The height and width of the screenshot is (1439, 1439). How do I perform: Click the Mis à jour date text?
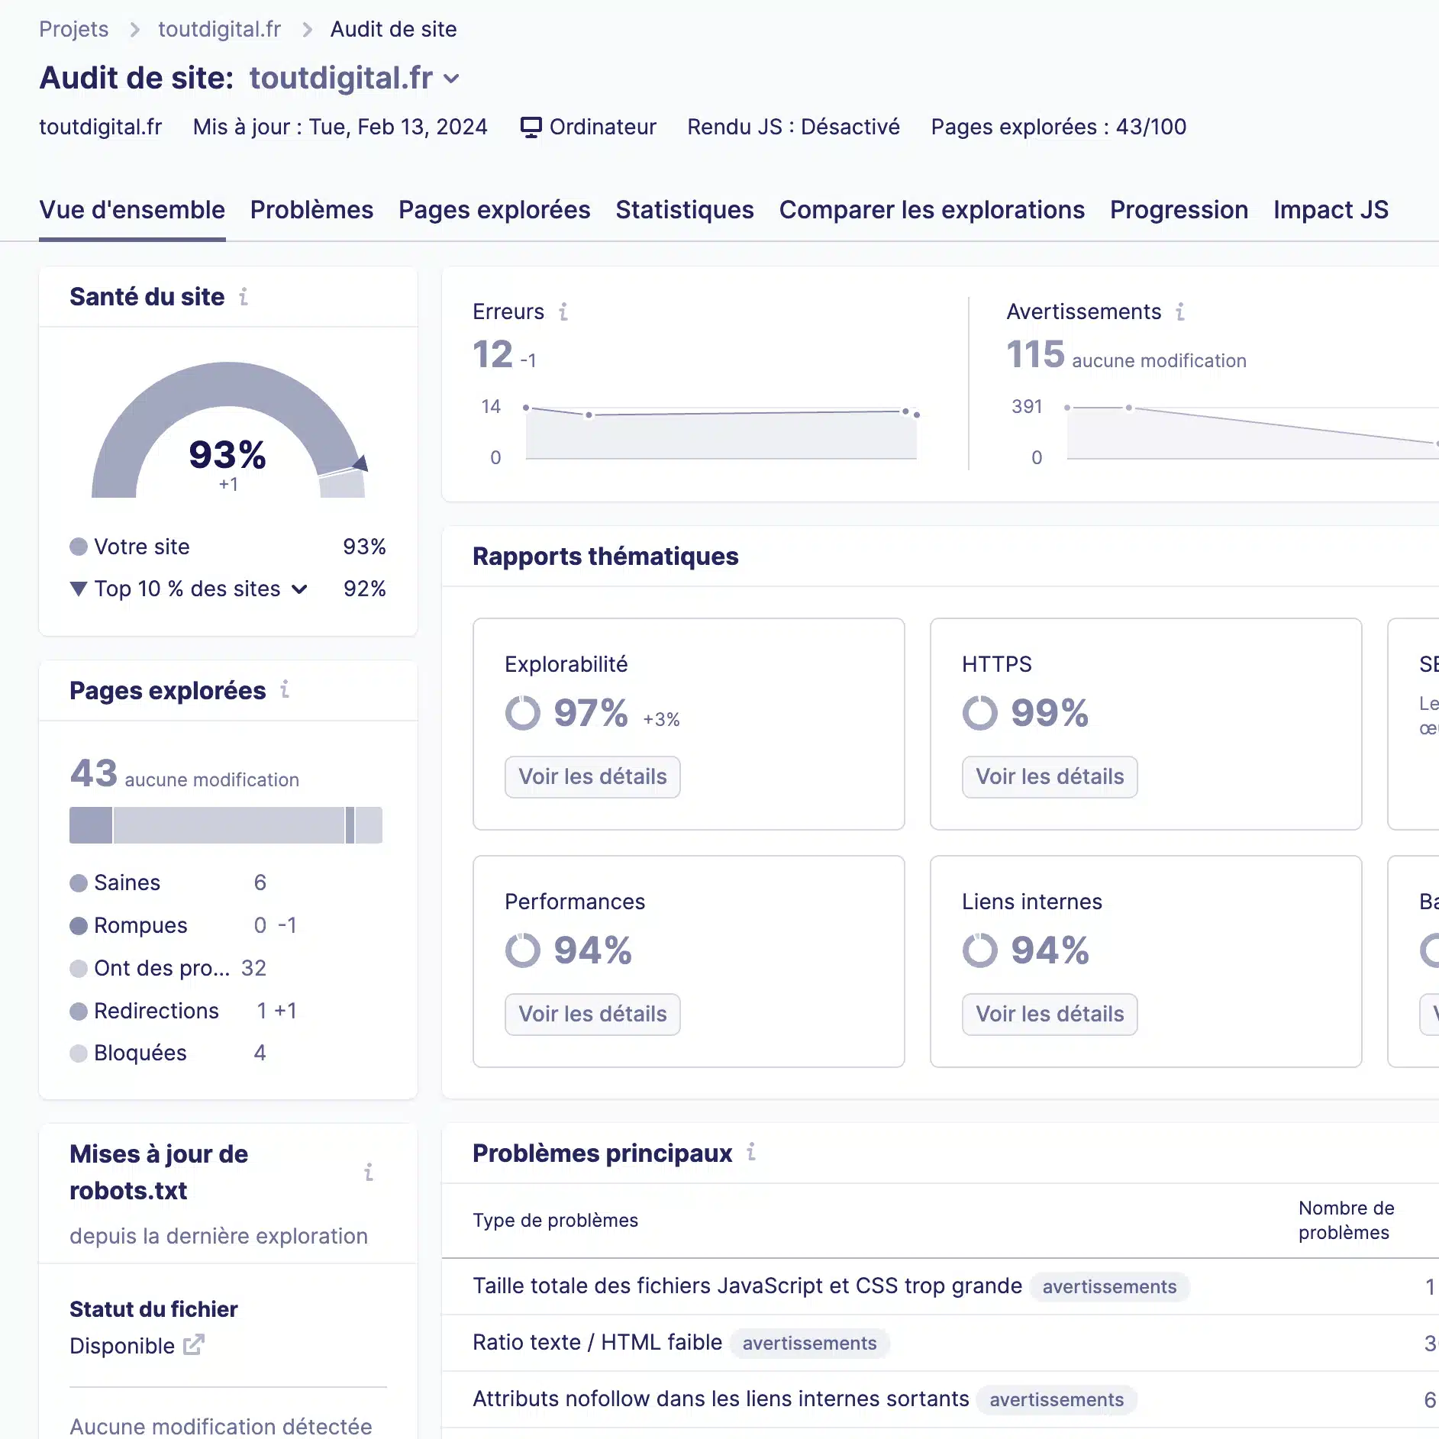pyautogui.click(x=340, y=127)
